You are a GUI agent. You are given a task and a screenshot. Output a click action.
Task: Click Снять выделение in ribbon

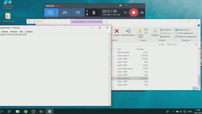coord(184,33)
